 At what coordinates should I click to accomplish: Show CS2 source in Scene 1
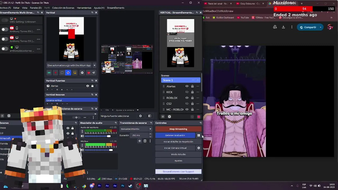coord(187,104)
